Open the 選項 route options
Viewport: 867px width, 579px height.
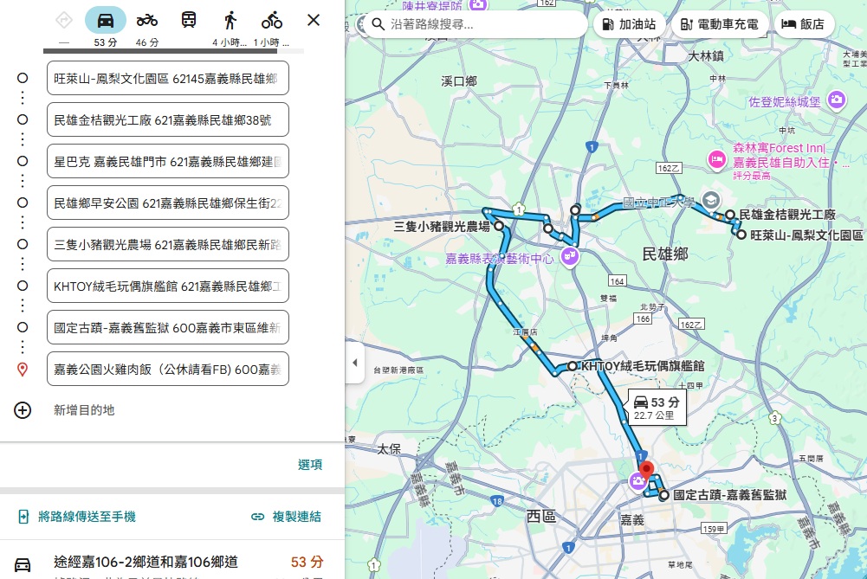coord(311,465)
